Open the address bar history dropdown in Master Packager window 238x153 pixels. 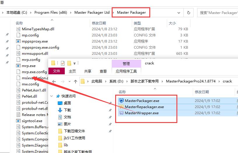tap(179, 13)
